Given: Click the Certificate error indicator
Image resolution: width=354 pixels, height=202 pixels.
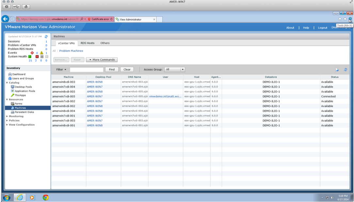Looking at the screenshot, I should [x=98, y=19].
